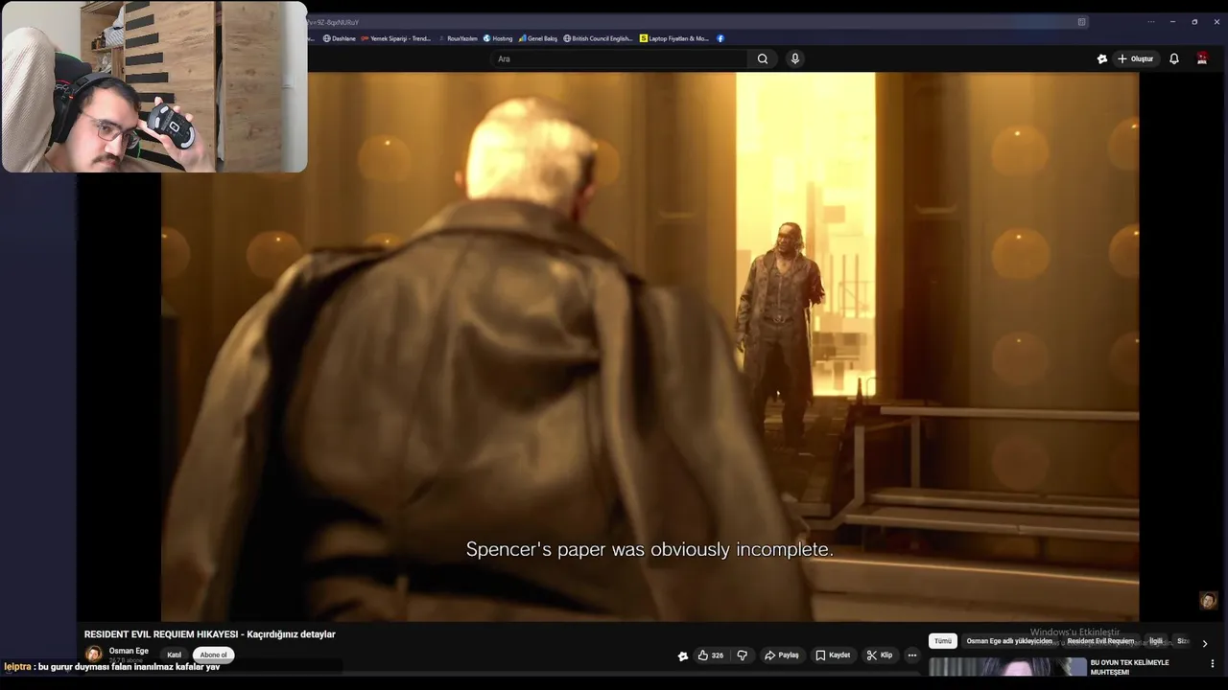Join the channel via Katıl button

click(175, 655)
